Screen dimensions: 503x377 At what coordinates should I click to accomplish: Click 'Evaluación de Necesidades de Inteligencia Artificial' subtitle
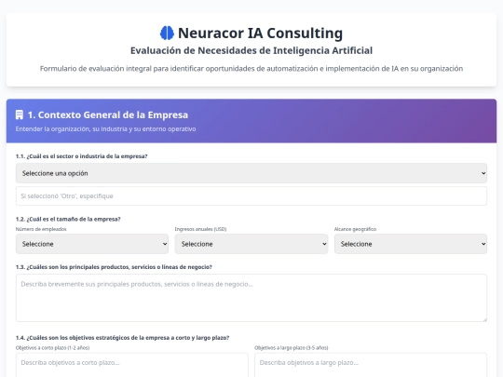tap(251, 50)
